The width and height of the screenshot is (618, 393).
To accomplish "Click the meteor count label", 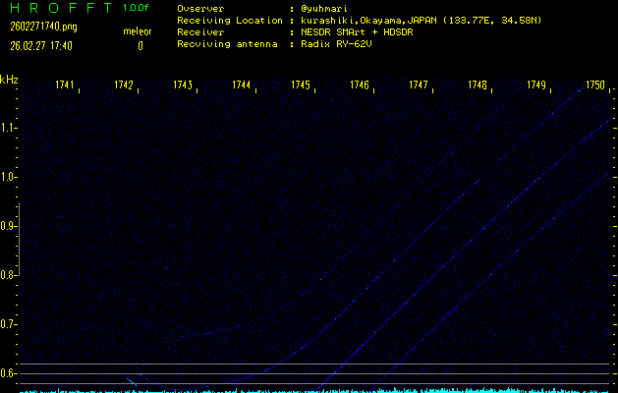I will point(138,31).
